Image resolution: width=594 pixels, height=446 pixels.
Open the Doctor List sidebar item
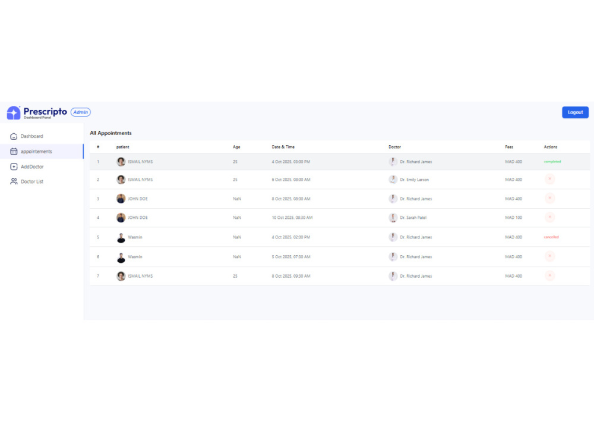[x=42, y=181]
